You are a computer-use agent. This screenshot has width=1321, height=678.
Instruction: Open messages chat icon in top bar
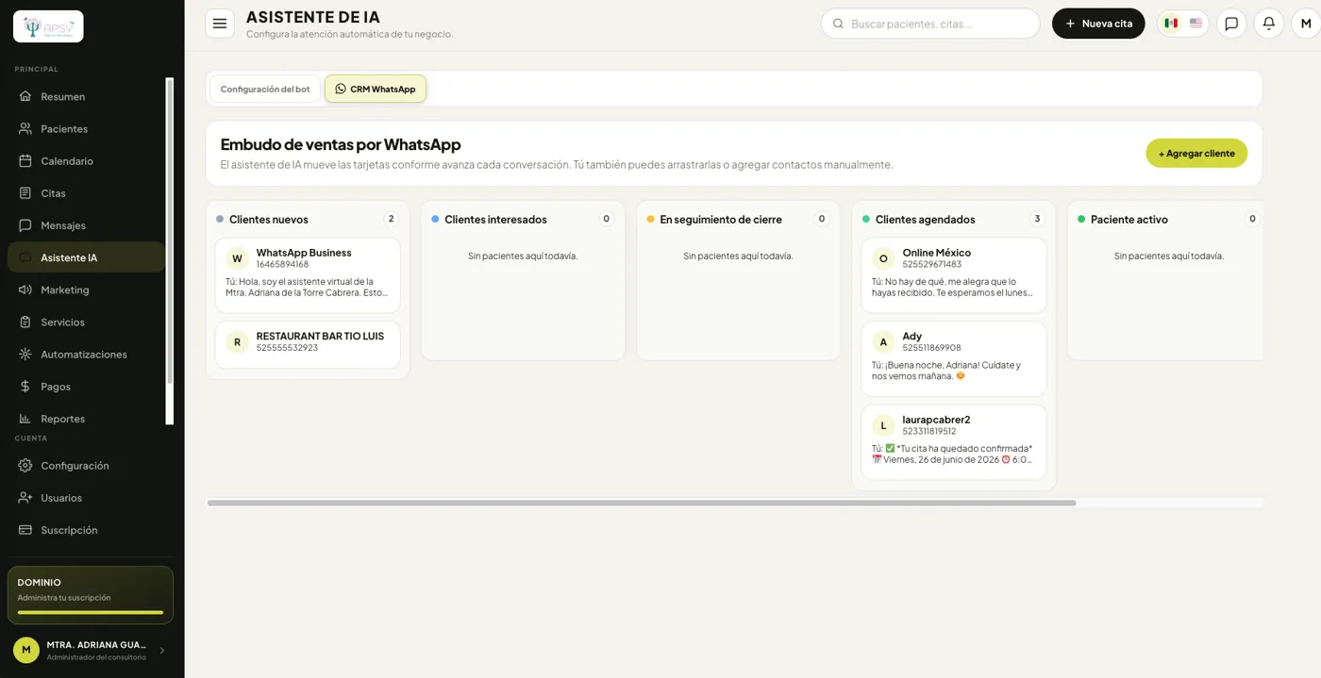1231,24
